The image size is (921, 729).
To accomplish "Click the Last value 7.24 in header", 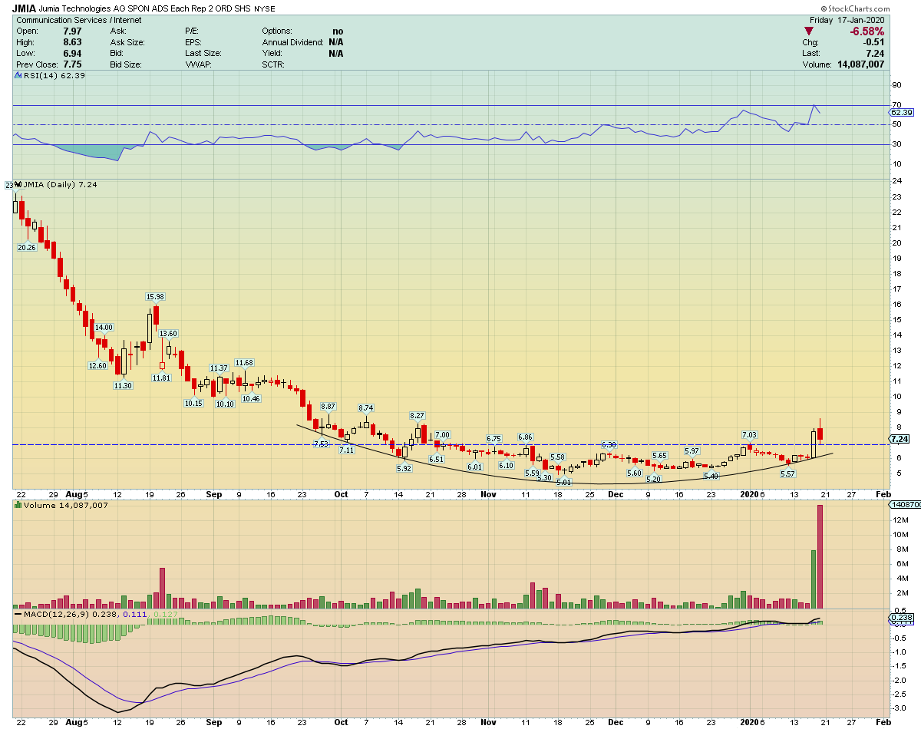I will [876, 54].
